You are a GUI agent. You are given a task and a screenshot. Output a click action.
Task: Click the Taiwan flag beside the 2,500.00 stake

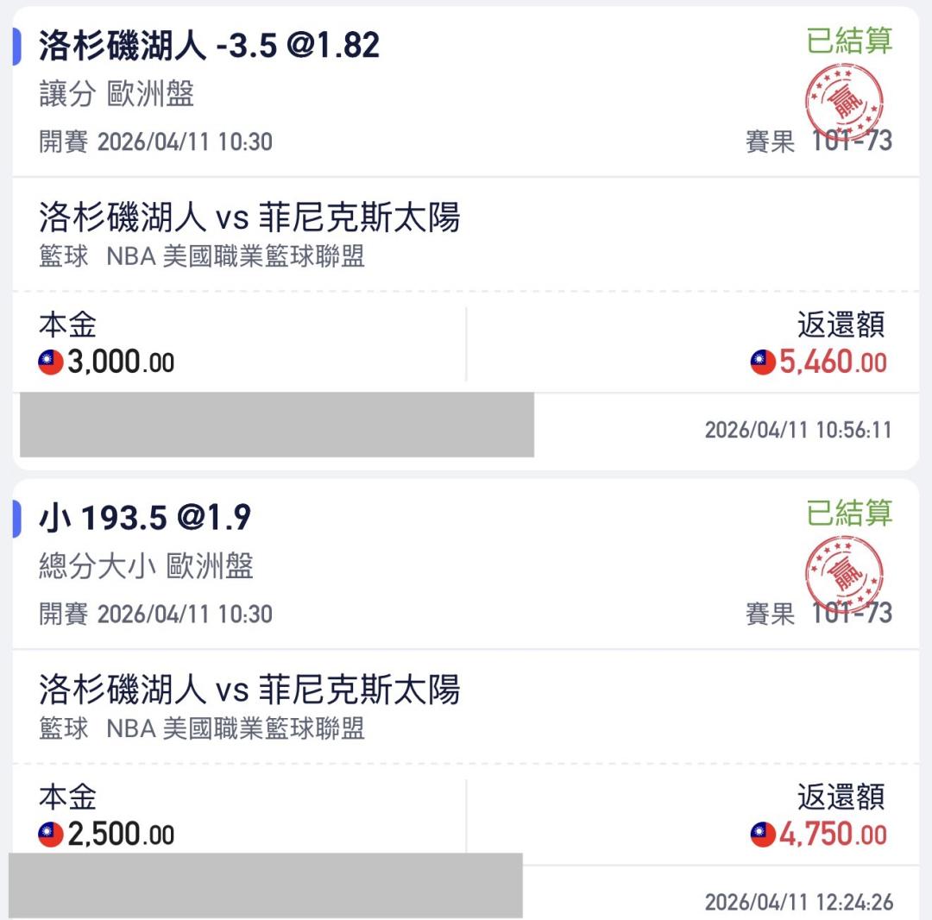(51, 835)
